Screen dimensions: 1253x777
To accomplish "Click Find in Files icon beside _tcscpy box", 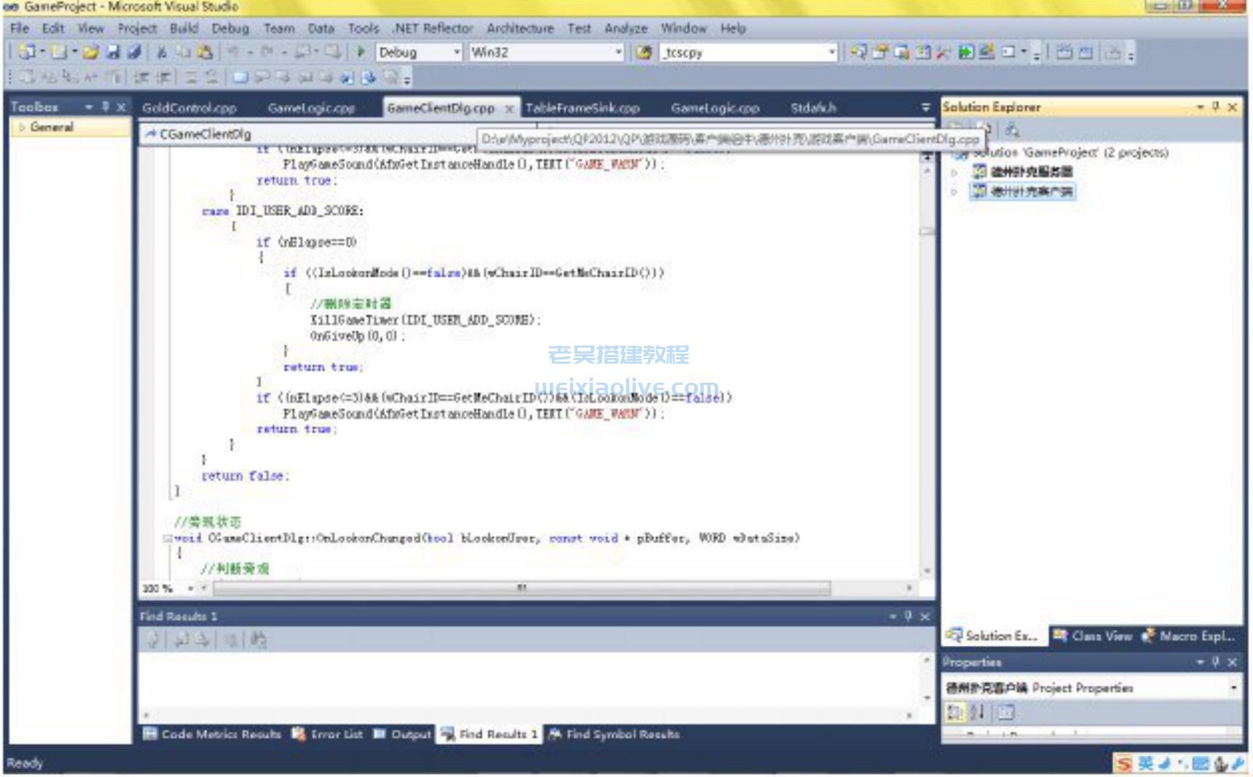I will 643,52.
